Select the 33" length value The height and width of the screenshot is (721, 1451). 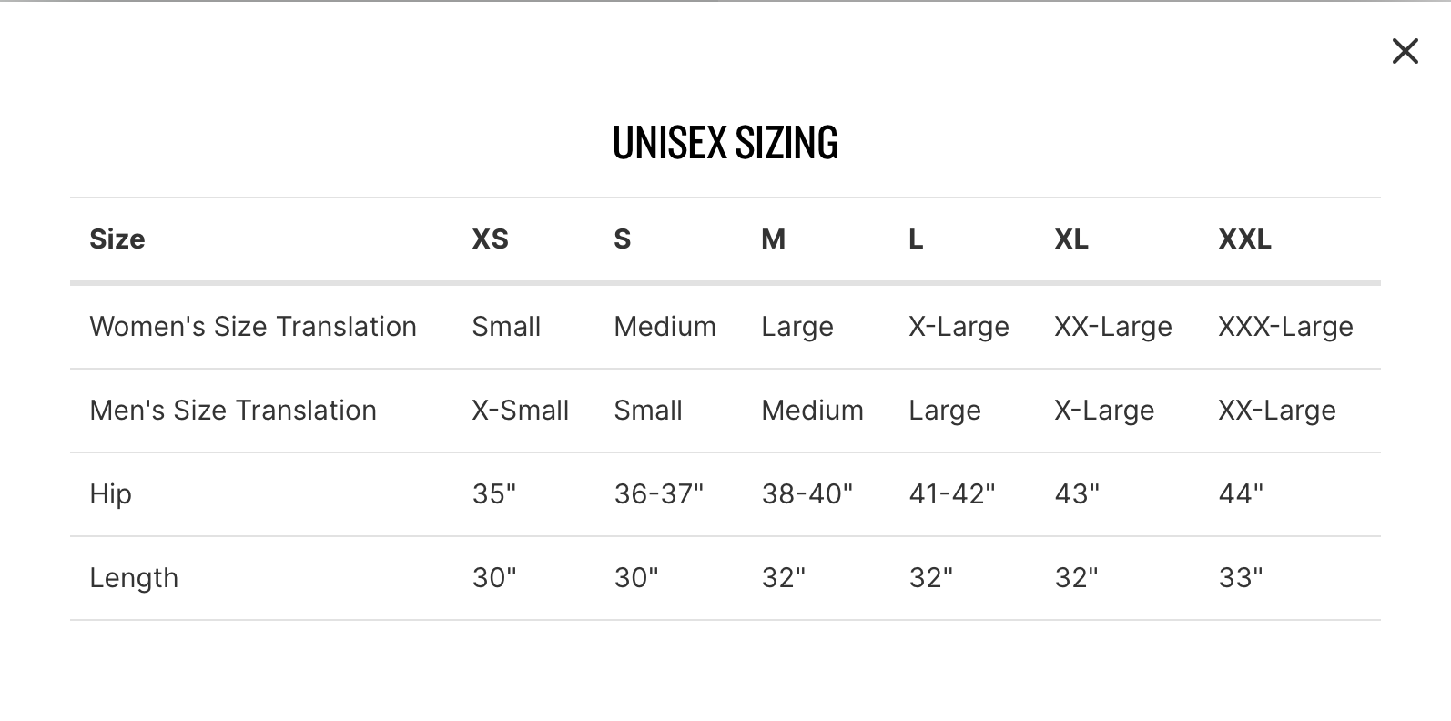coord(1241,578)
